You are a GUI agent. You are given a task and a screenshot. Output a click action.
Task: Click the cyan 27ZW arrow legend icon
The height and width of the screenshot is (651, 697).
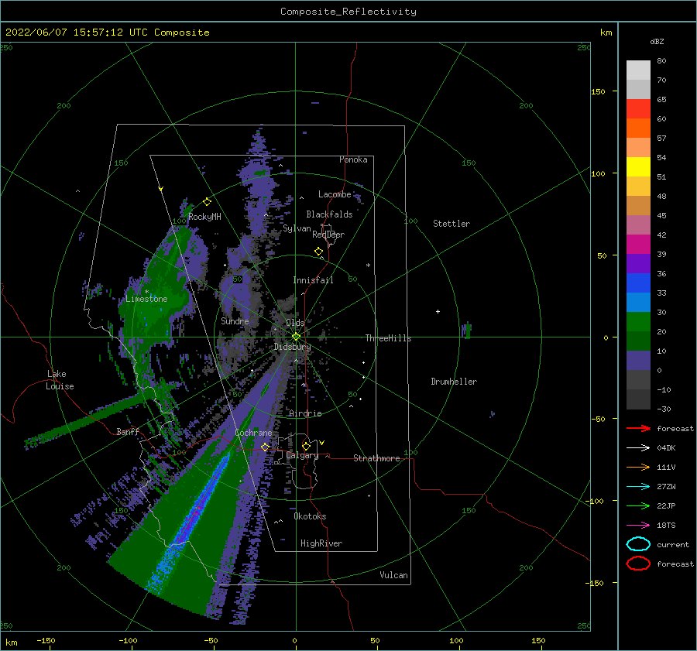click(x=638, y=487)
